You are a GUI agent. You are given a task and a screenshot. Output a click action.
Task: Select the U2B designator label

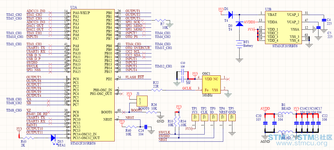click(x=268, y=9)
